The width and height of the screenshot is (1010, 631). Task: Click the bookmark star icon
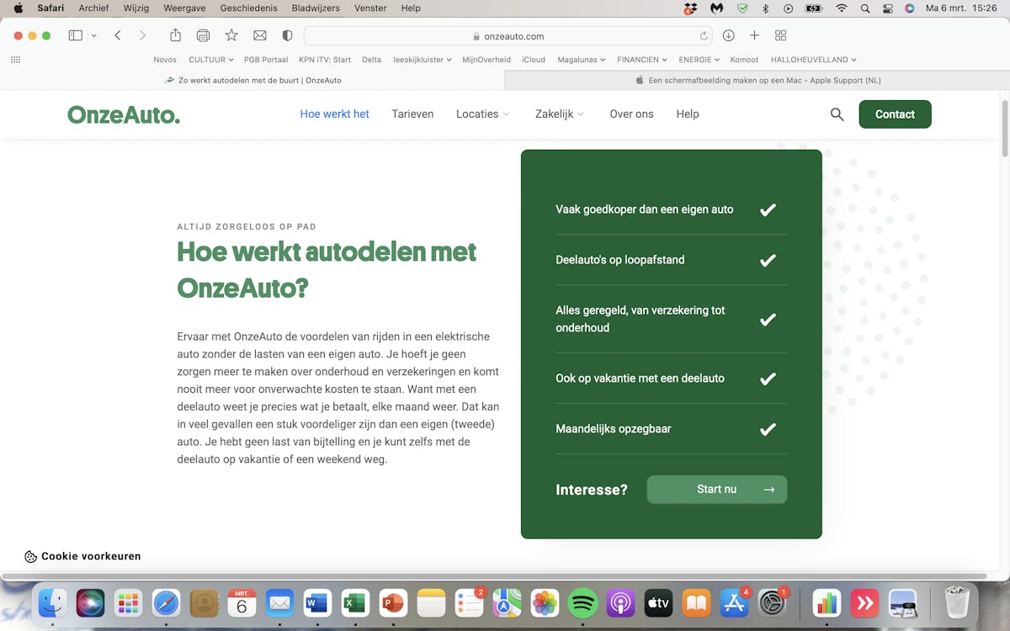[x=231, y=35]
